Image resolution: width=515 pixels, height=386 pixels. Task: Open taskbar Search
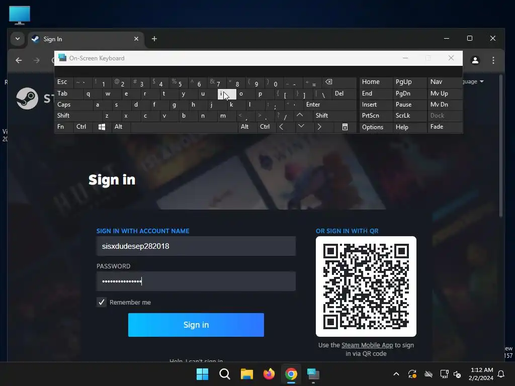click(x=225, y=374)
